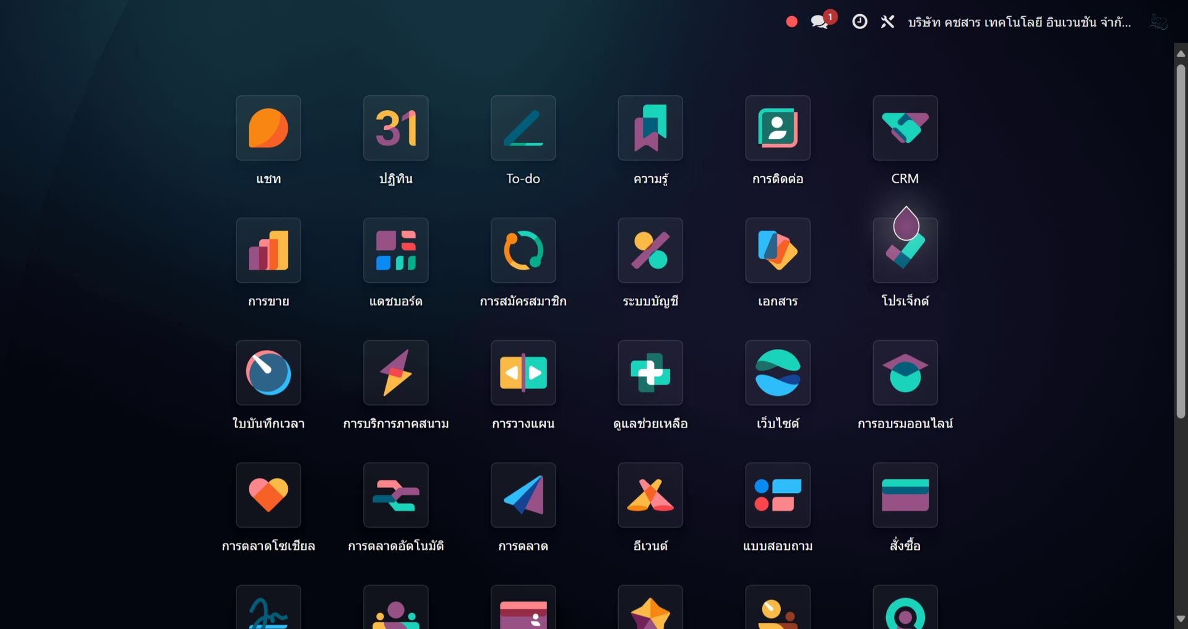1188x629 pixels.
Task: Open the user avatar menu
Action: (x=1158, y=22)
